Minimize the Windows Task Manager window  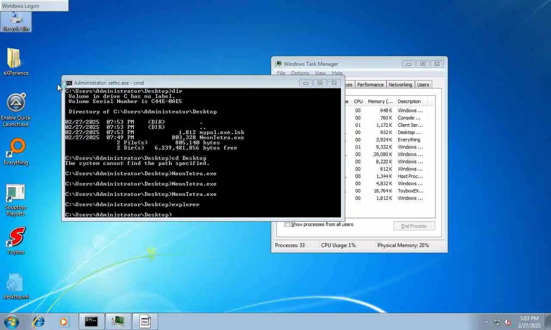point(409,64)
